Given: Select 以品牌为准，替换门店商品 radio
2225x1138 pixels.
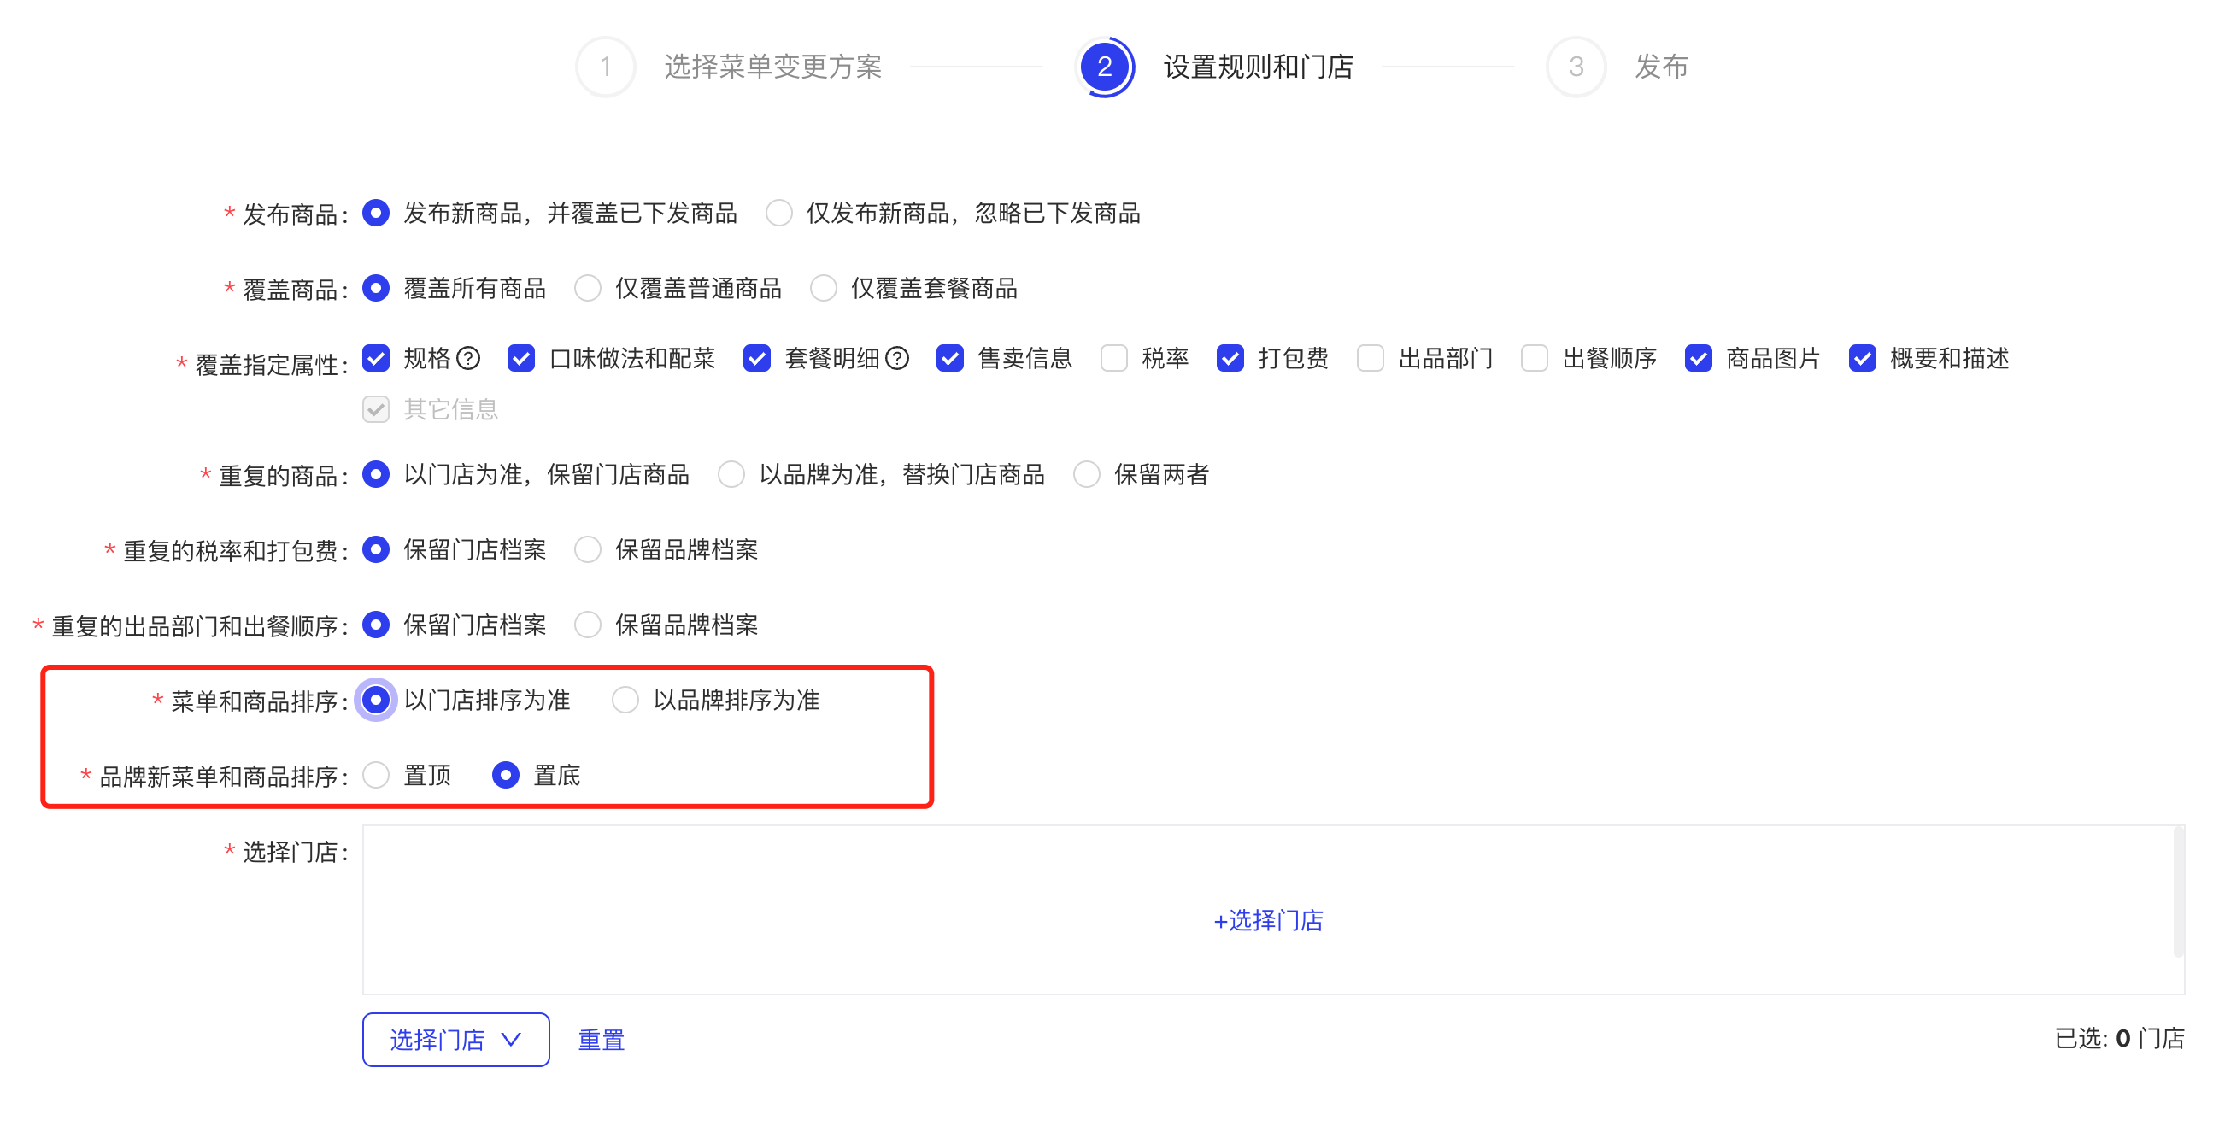Looking at the screenshot, I should pyautogui.click(x=731, y=474).
